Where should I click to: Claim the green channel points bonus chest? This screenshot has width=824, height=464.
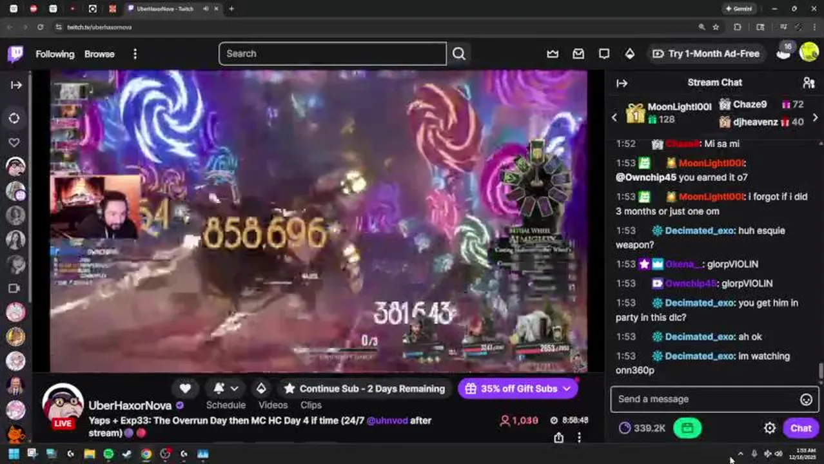tap(687, 428)
